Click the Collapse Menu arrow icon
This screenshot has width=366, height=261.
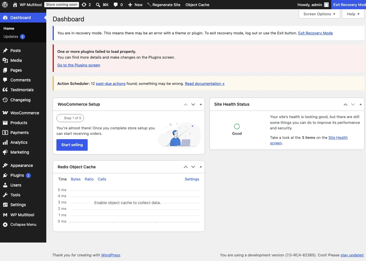(x=5, y=225)
